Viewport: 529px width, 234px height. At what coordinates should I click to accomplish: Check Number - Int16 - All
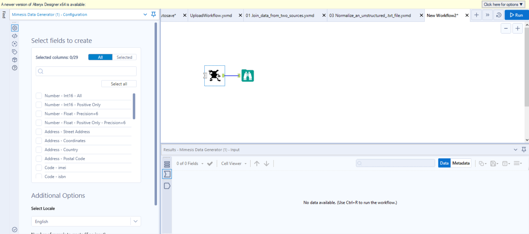coord(39,96)
